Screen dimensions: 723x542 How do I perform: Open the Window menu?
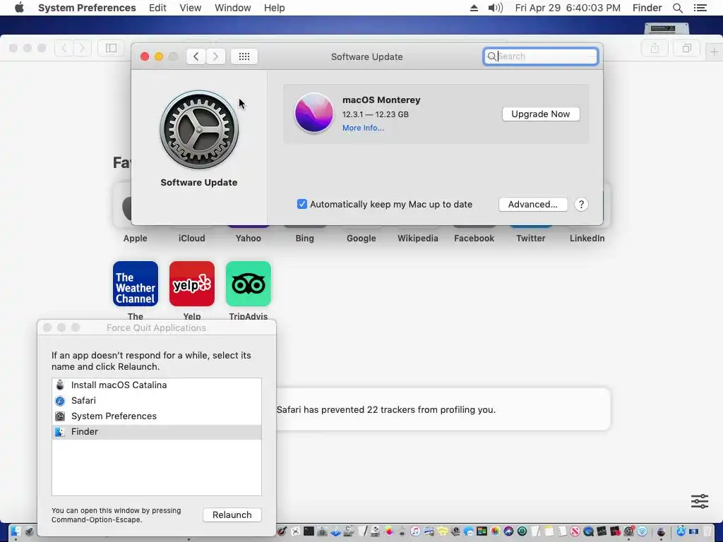[233, 8]
